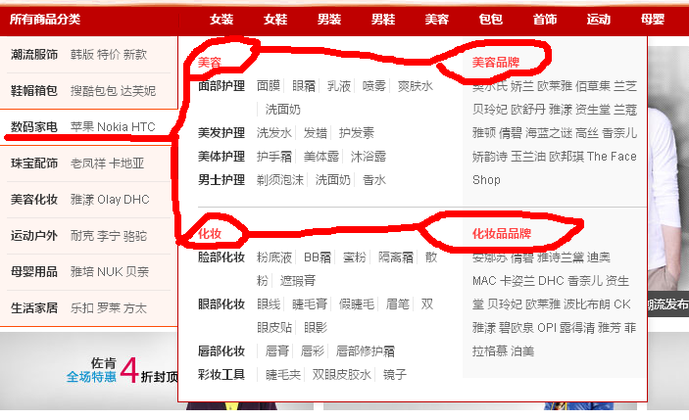Click the 眼线 link
The height and width of the screenshot is (420, 689).
(269, 304)
